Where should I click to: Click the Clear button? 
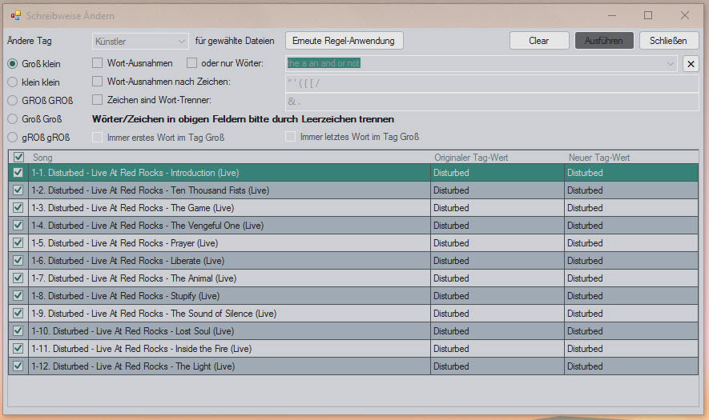539,41
